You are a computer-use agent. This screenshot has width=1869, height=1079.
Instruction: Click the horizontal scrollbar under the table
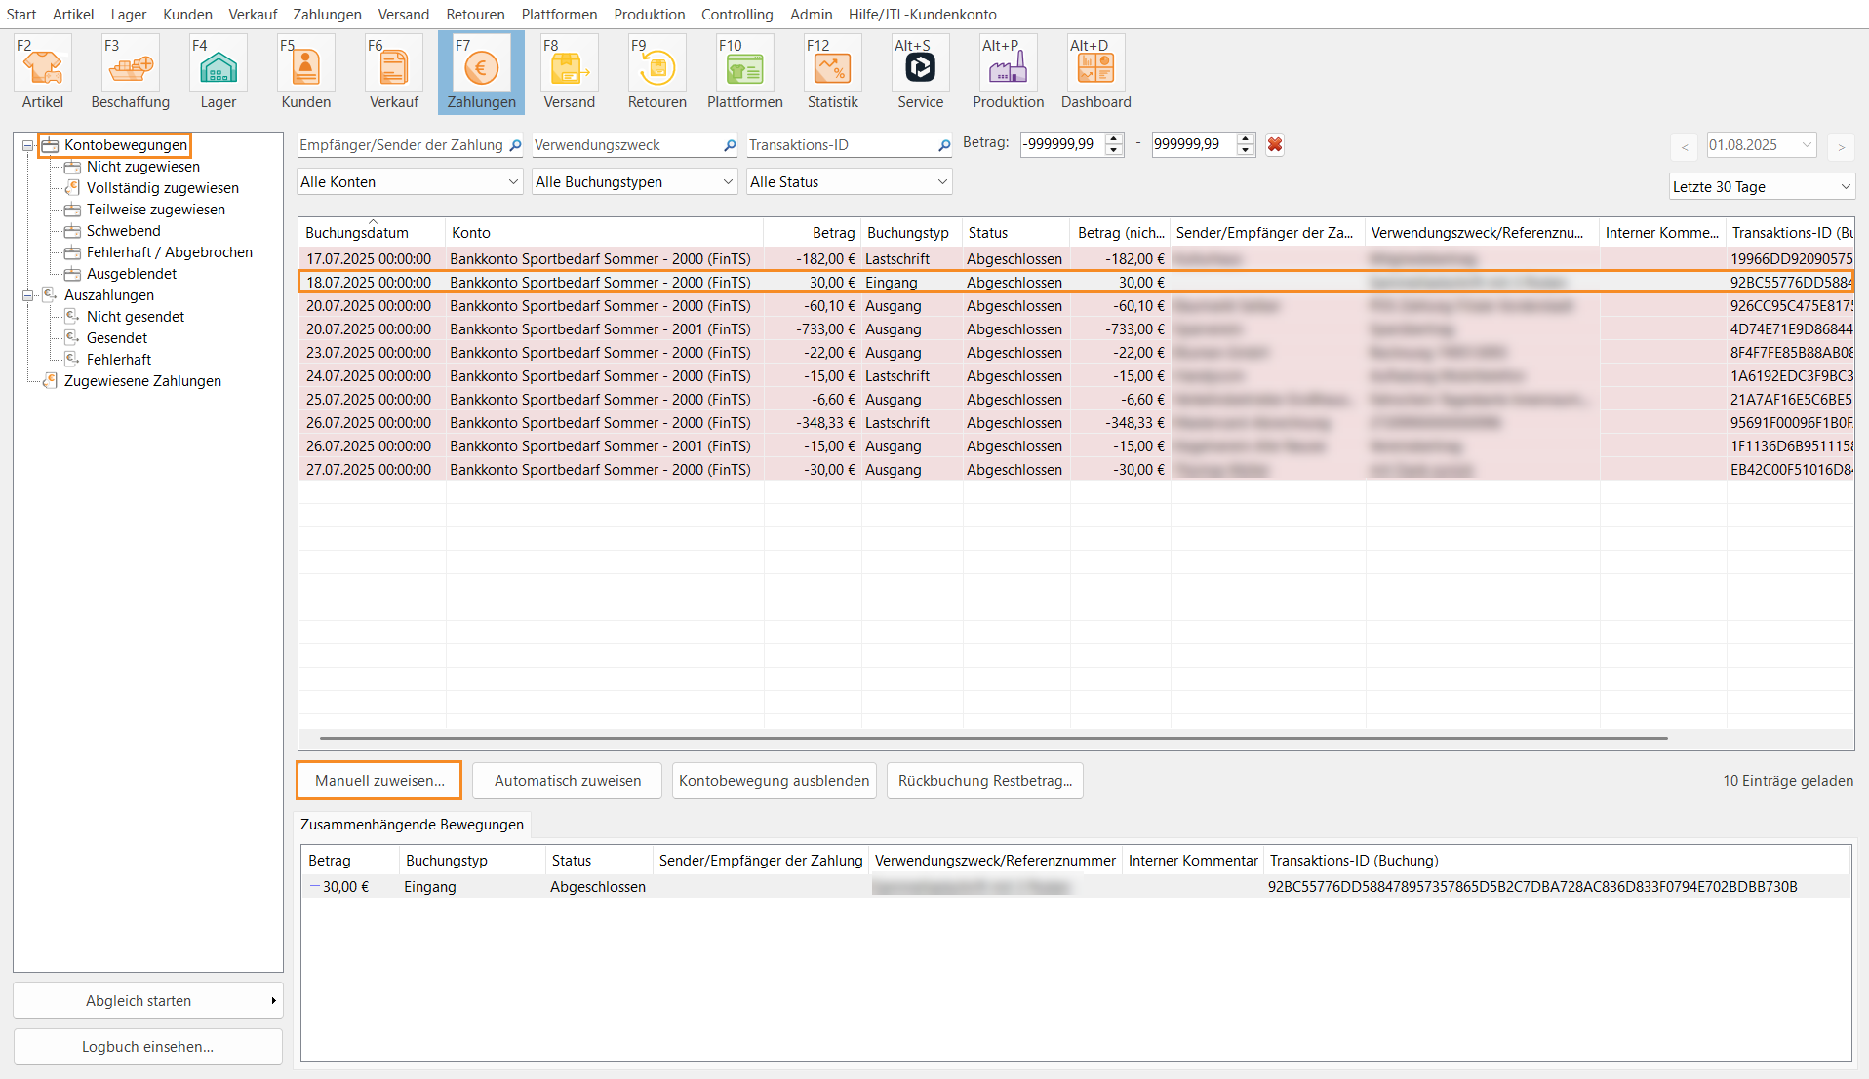(993, 739)
